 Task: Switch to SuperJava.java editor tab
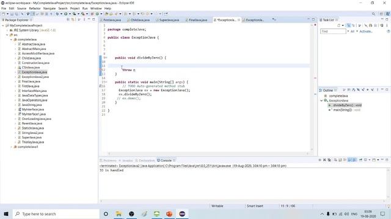click(169, 20)
